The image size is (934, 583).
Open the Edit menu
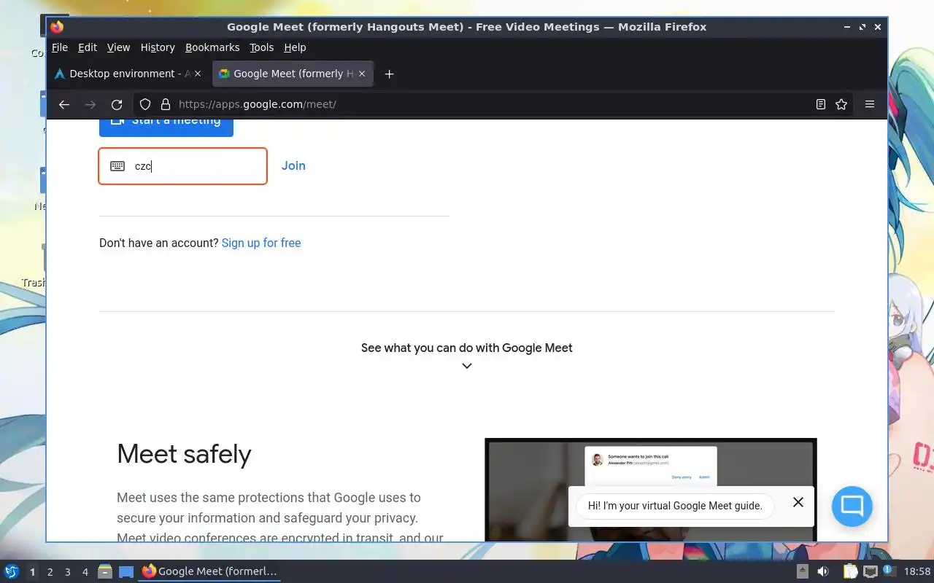88,47
